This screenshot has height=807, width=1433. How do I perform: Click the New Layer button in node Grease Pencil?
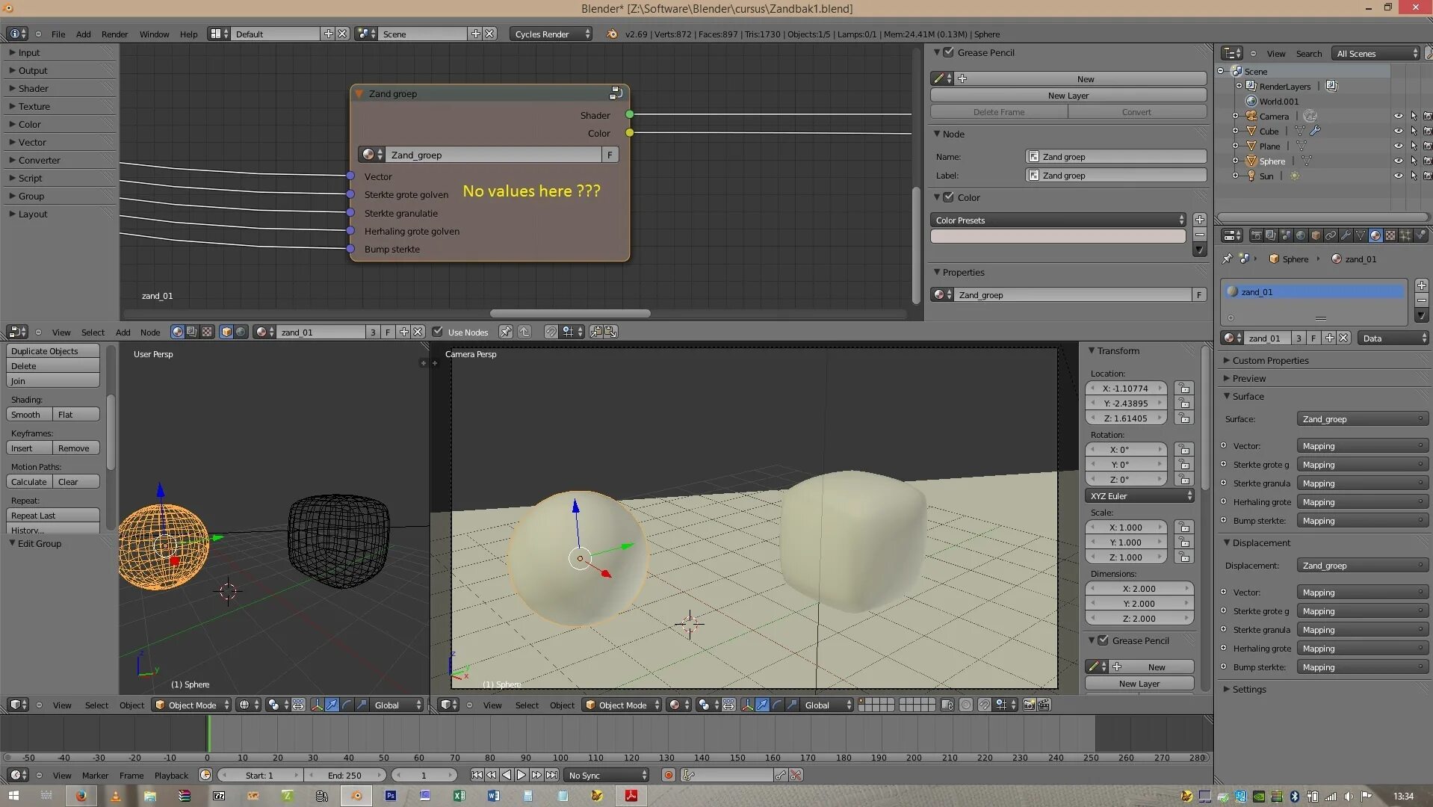pos(1068,95)
